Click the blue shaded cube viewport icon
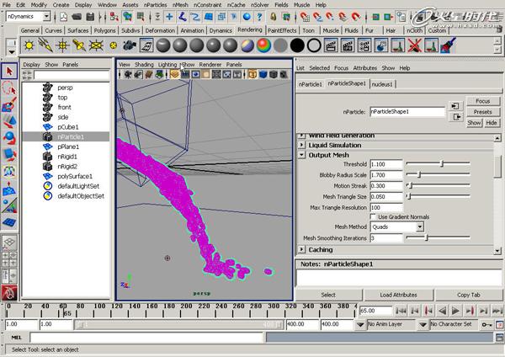Image resolution: width=505 pixels, height=357 pixels. [263, 75]
